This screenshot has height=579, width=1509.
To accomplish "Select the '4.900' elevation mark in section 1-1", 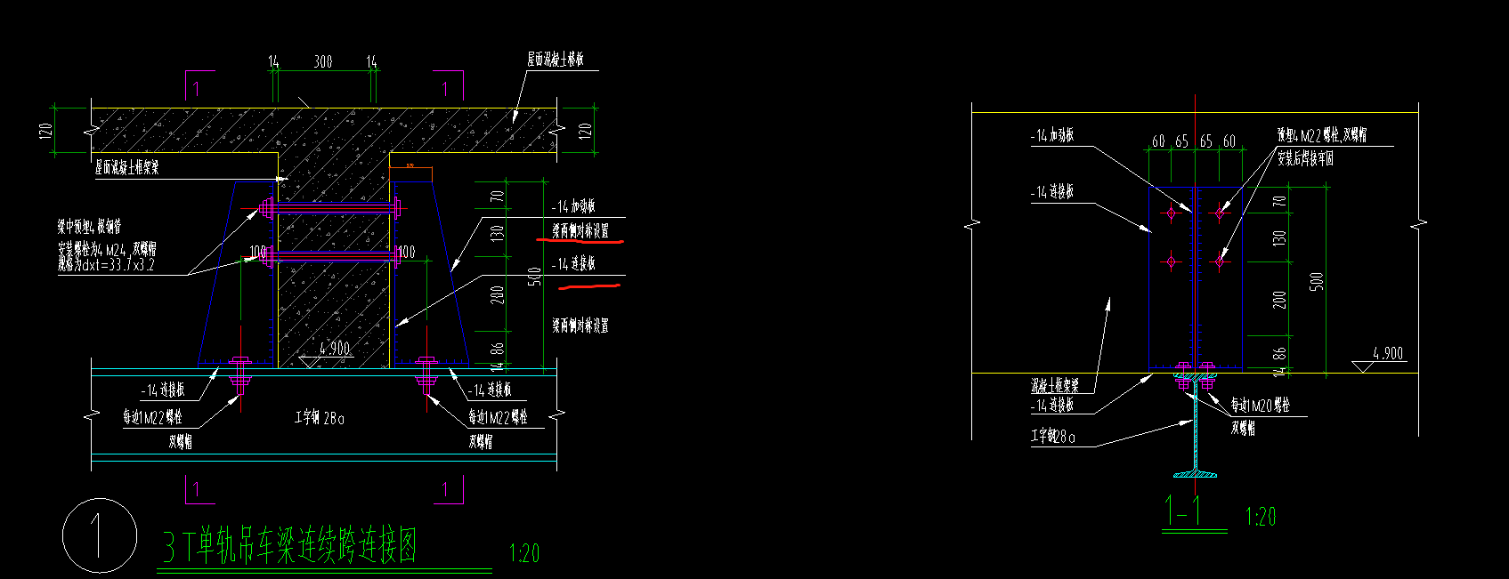I will tap(1388, 353).
